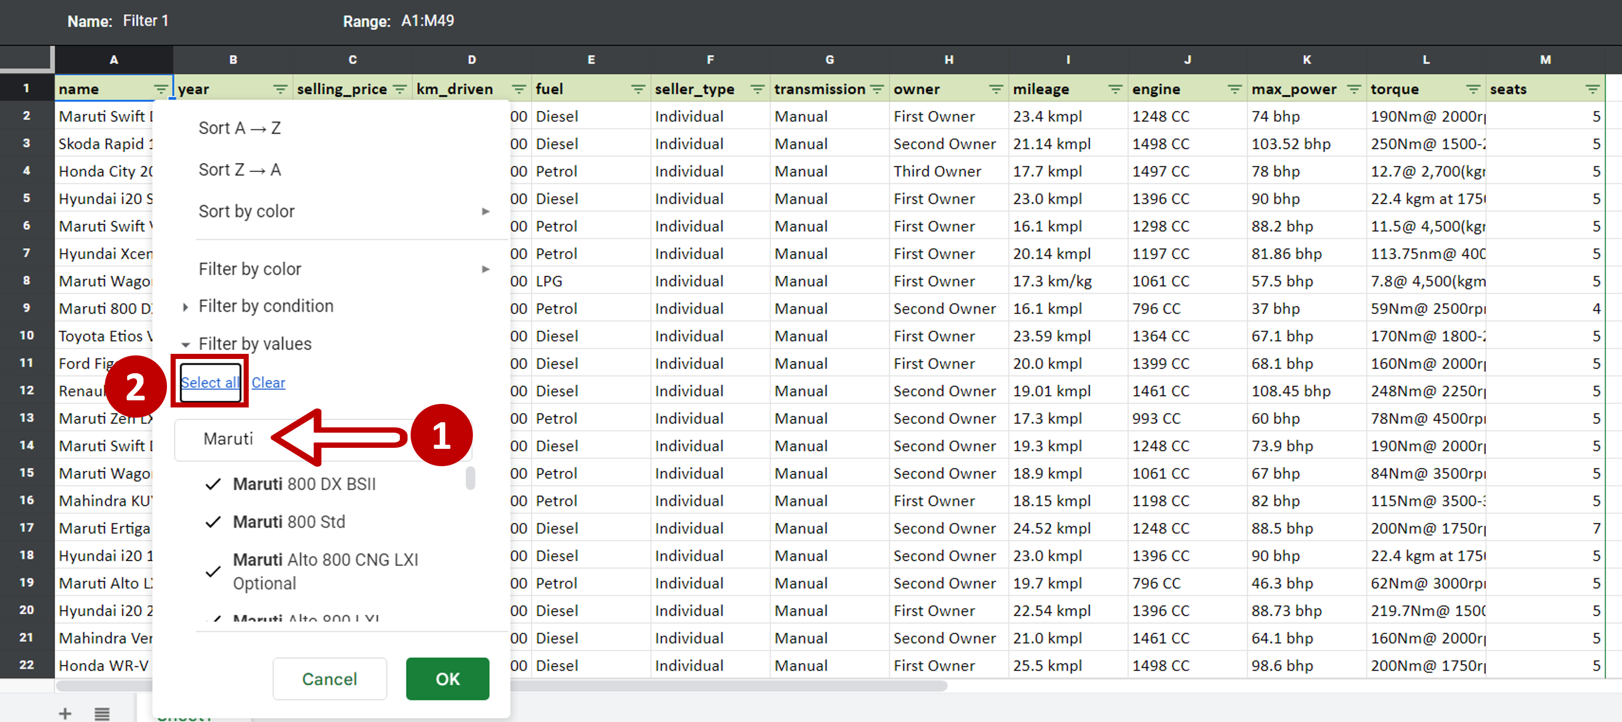Viewport: 1622px width, 722px height.
Task: Open the filter icon in the fuel header
Action: click(x=638, y=89)
